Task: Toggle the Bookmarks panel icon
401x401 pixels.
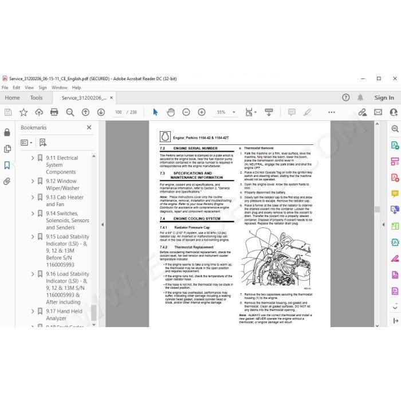Action: 7,165
